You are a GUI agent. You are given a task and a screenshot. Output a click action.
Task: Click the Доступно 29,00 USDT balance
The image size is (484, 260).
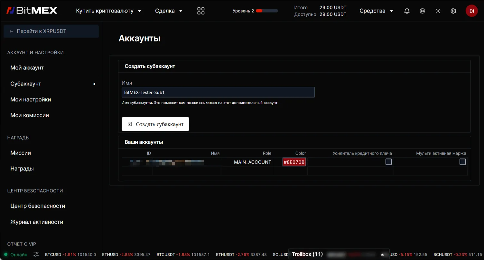[320, 14]
